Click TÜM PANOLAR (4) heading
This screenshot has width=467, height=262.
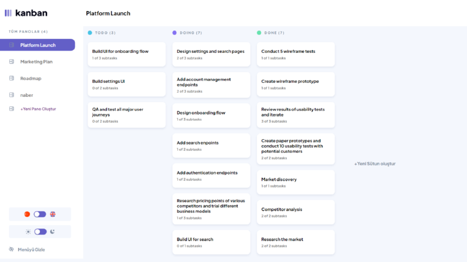pos(28,32)
